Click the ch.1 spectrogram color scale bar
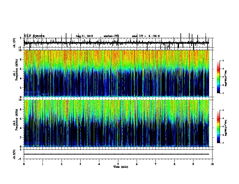The height and width of the screenshot is (184, 239). coord(218,77)
